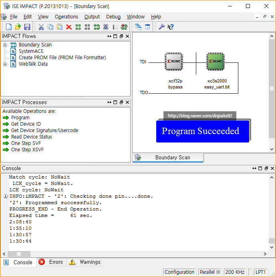This screenshot has width=276, height=277.
Task: Click the iMPACT Flows panel float icon
Action: point(121,36)
